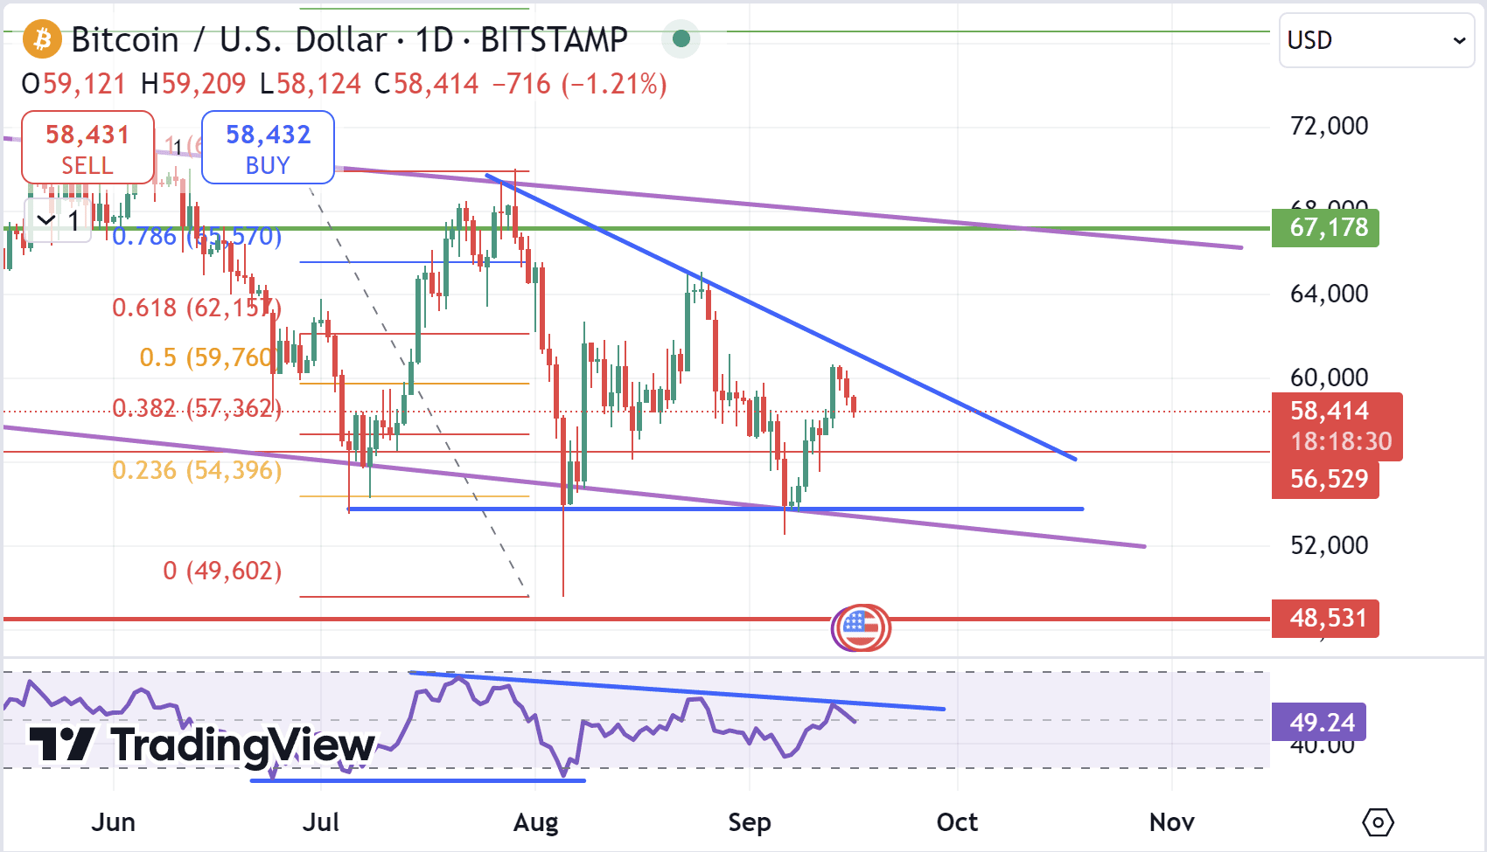Click the 58,431 SELL button
The height and width of the screenshot is (852, 1487).
pos(87,148)
